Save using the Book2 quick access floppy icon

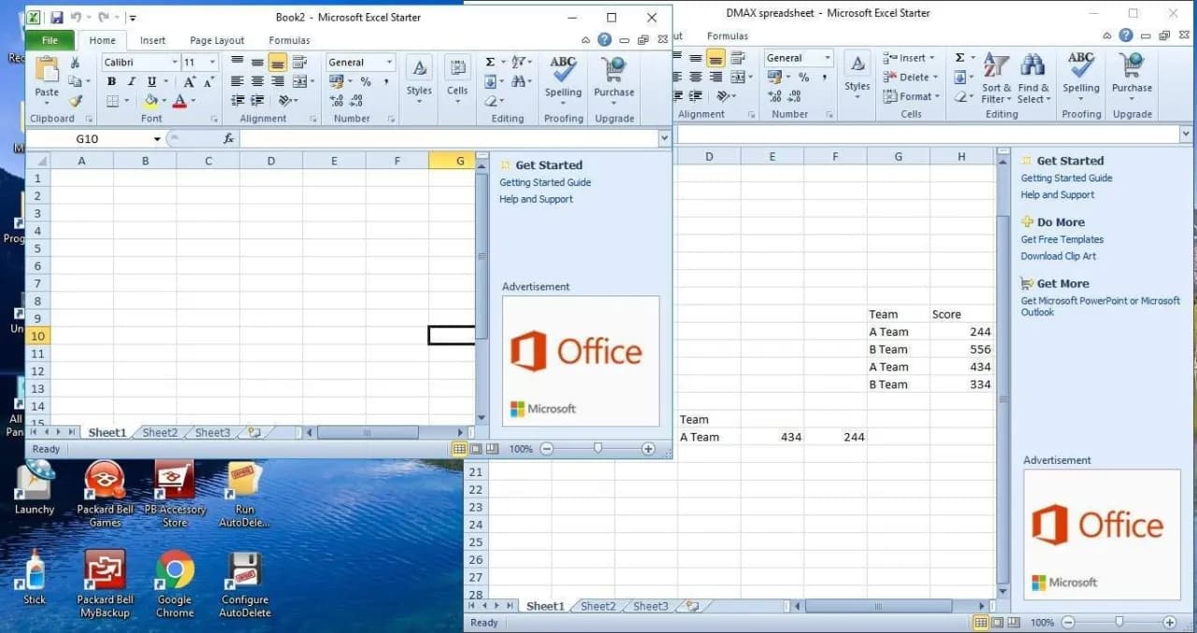click(57, 18)
